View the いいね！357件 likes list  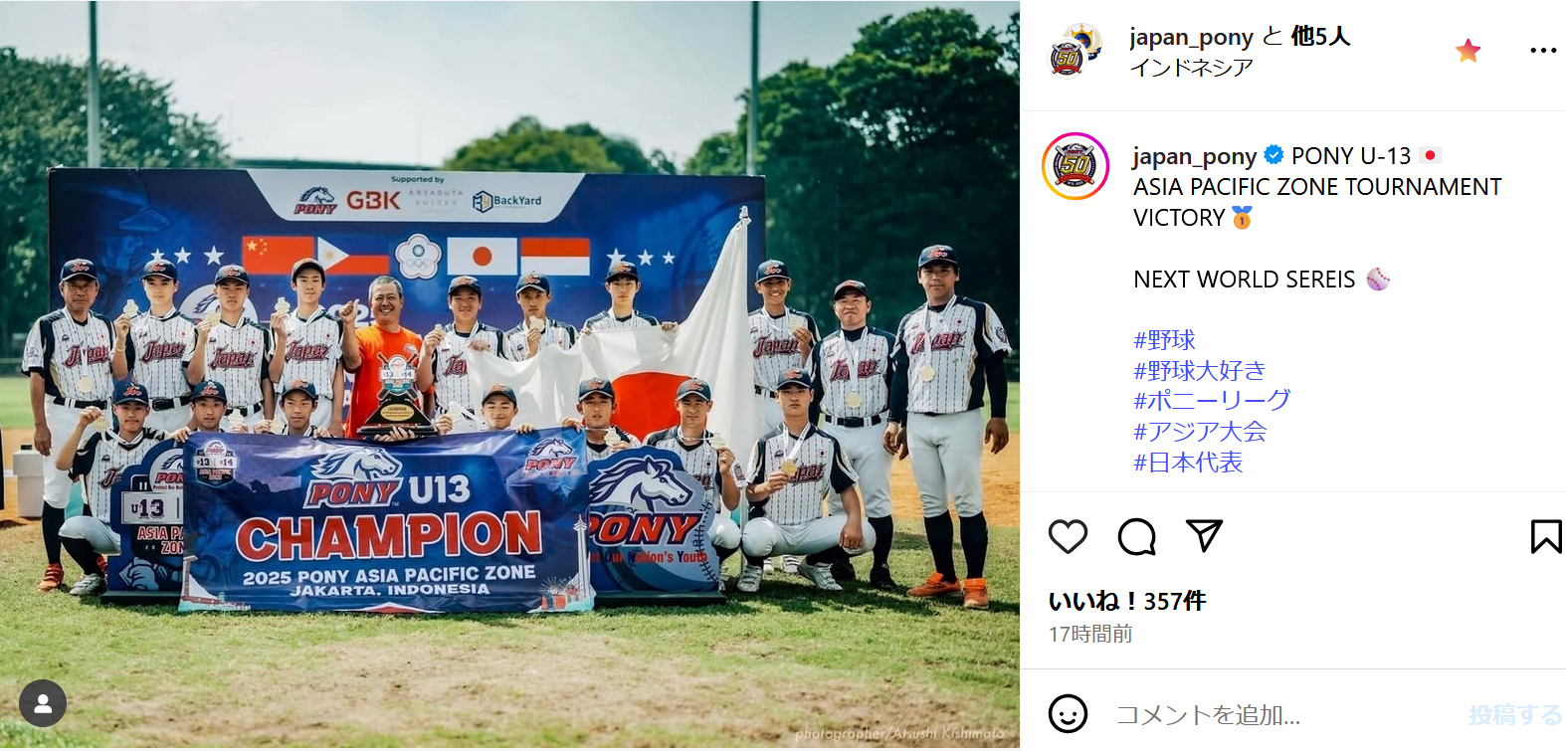1127,601
